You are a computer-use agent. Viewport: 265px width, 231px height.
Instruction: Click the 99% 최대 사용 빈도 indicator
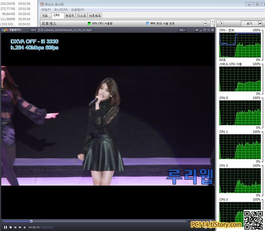tap(160, 23)
